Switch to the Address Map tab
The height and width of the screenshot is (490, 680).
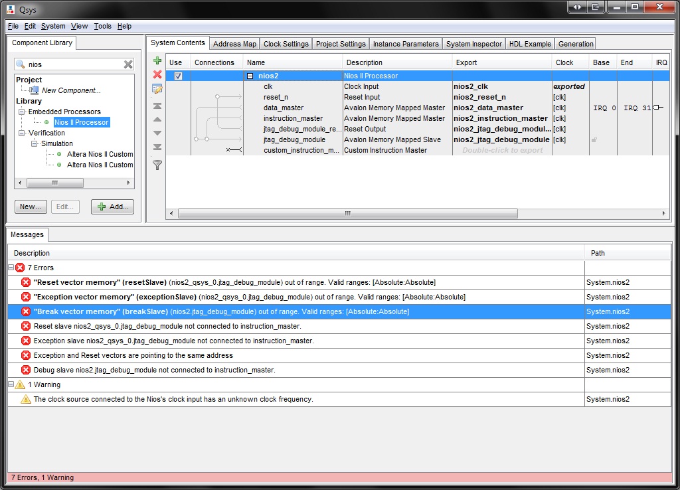tap(234, 44)
